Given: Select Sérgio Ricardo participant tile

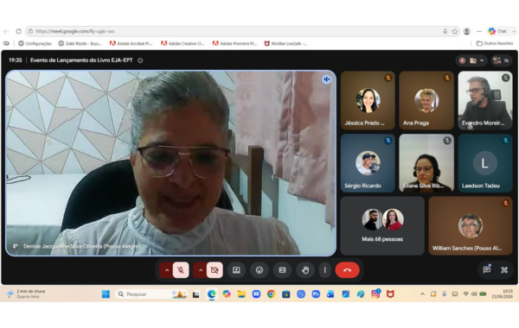Looking at the screenshot, I should click(368, 163).
